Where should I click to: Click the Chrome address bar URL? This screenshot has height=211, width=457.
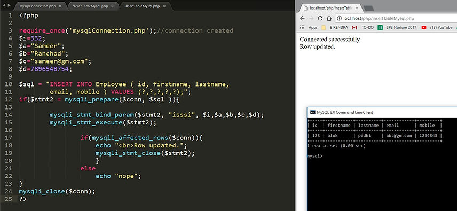click(379, 18)
